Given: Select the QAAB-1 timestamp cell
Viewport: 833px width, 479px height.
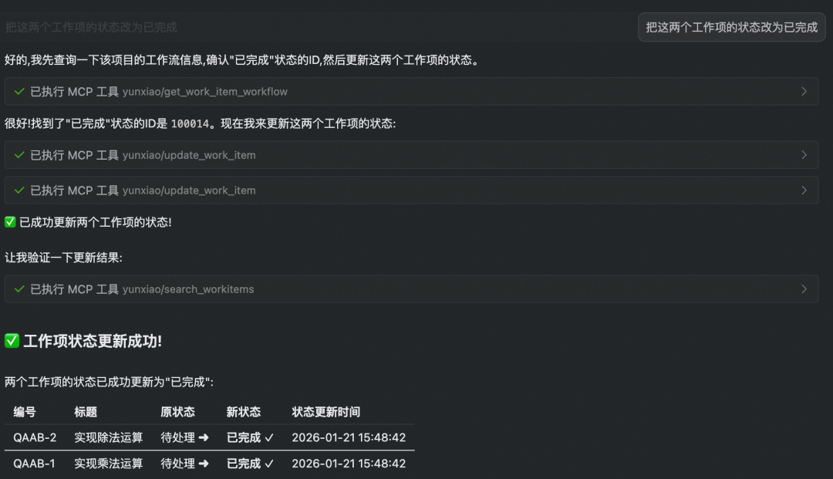Looking at the screenshot, I should (x=347, y=464).
